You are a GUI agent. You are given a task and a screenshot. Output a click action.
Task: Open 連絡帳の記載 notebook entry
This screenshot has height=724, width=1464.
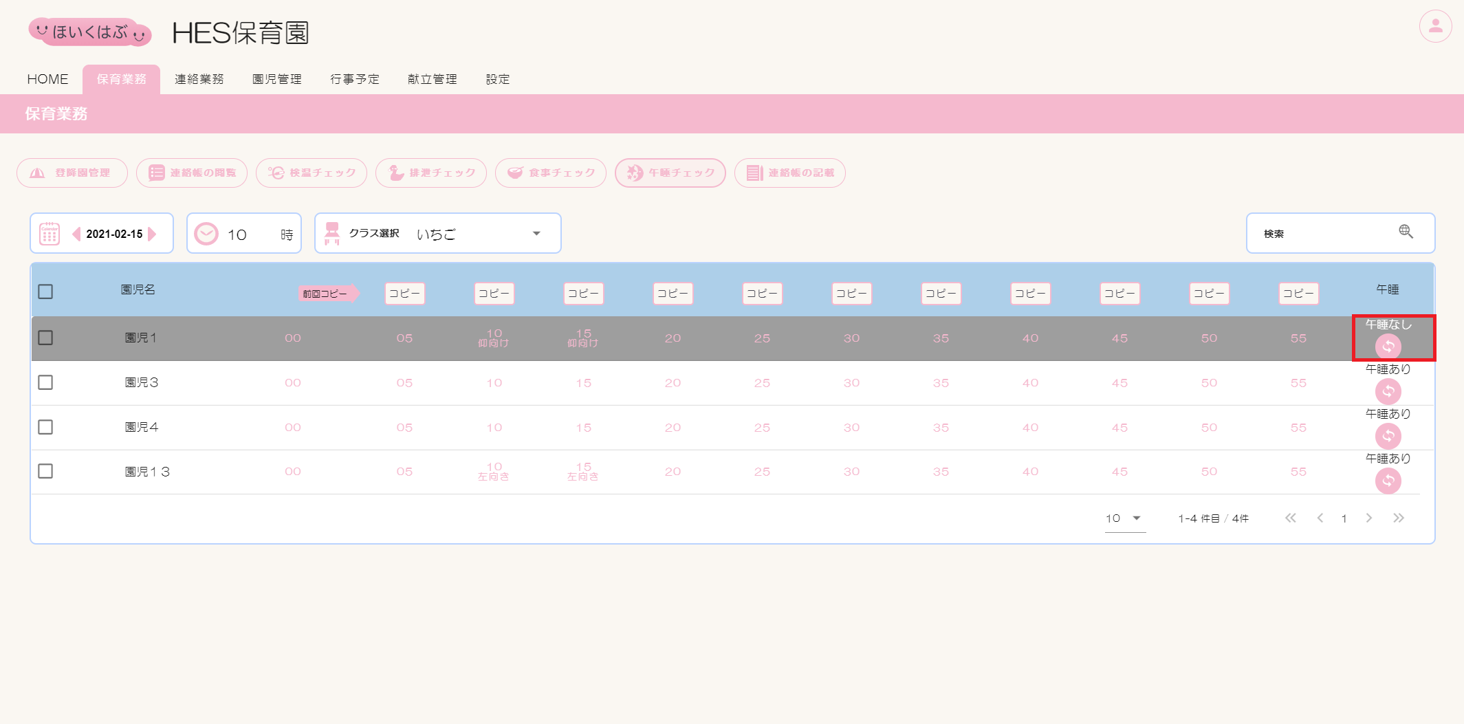click(x=790, y=173)
